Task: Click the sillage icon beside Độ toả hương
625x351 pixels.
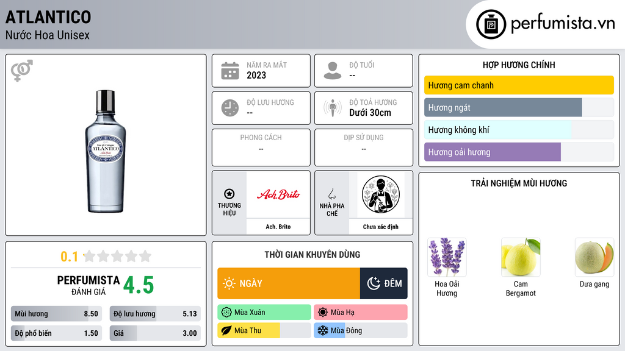Action: (x=333, y=108)
